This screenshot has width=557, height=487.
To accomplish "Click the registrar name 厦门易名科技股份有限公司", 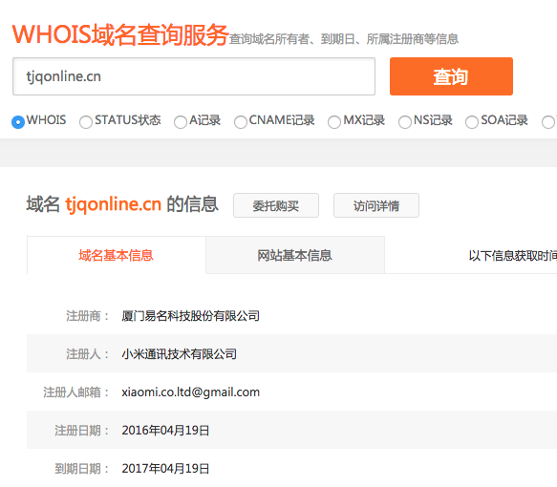I will pyautogui.click(x=191, y=316).
